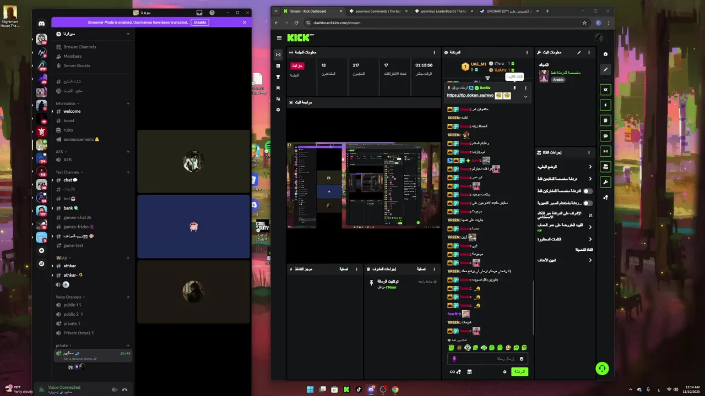
Task: Open settings gear in Kick's left sidebar
Action: (278, 109)
